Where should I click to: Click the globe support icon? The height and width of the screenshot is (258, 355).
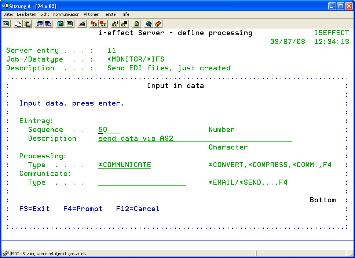[x=149, y=24]
